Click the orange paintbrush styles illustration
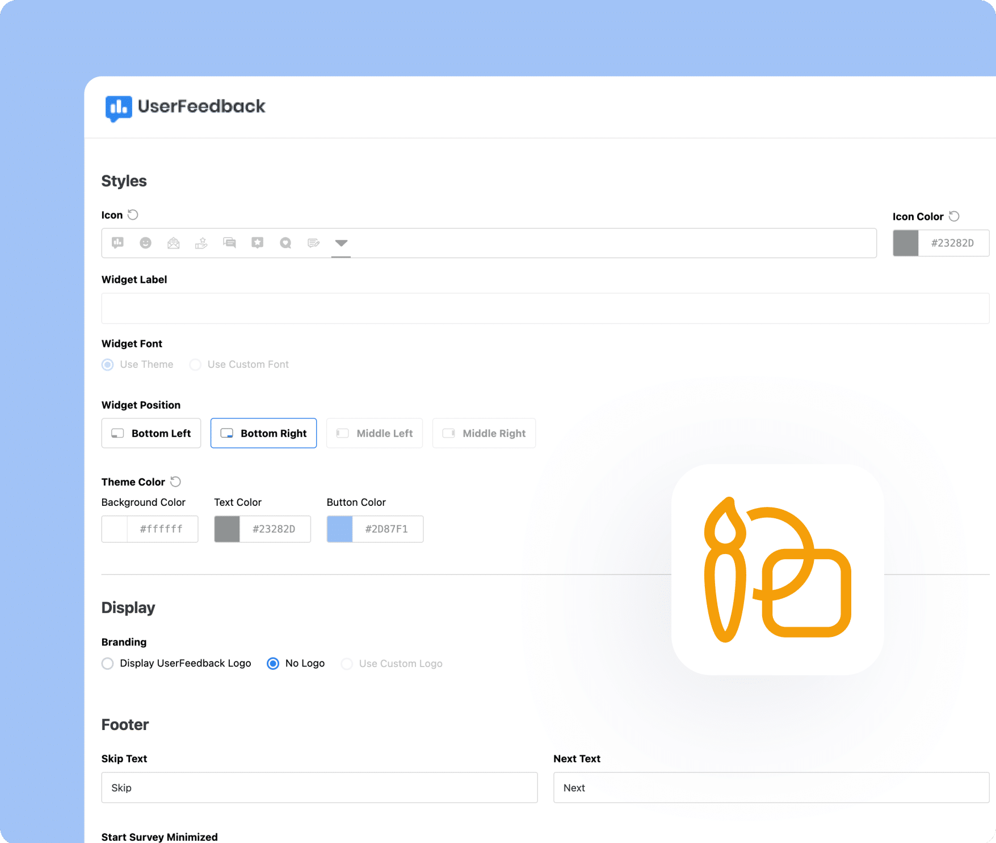The image size is (996, 843). pos(778,569)
